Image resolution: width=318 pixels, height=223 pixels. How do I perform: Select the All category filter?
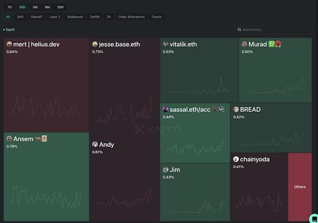[8, 17]
